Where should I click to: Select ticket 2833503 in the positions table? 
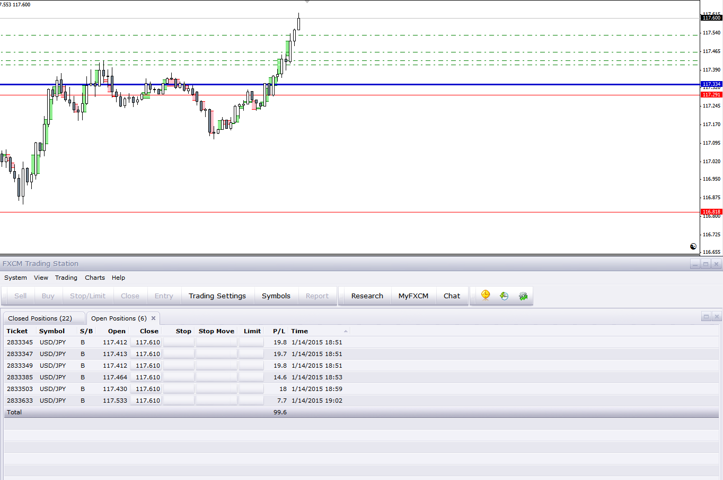[20, 389]
